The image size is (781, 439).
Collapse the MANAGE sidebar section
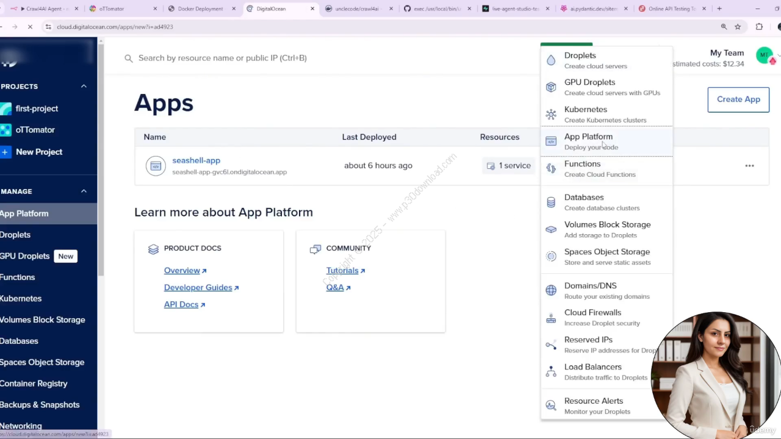(84, 191)
